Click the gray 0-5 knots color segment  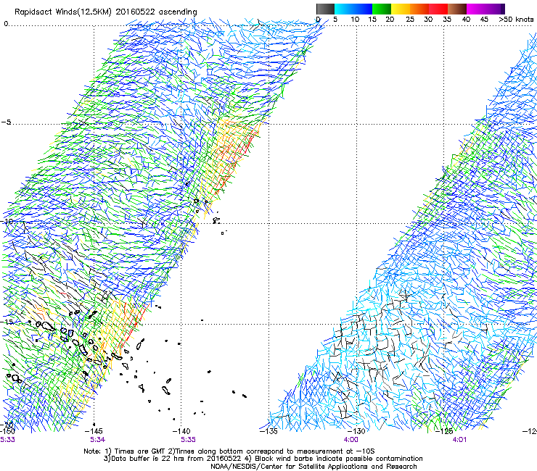325,9
